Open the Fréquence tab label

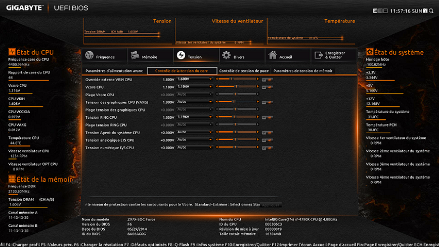pyautogui.click(x=105, y=57)
